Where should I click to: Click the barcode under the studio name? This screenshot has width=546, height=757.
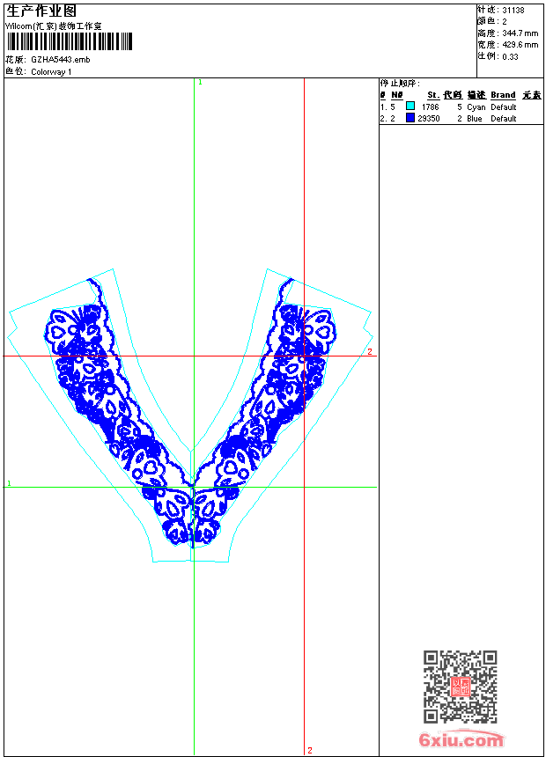click(70, 41)
